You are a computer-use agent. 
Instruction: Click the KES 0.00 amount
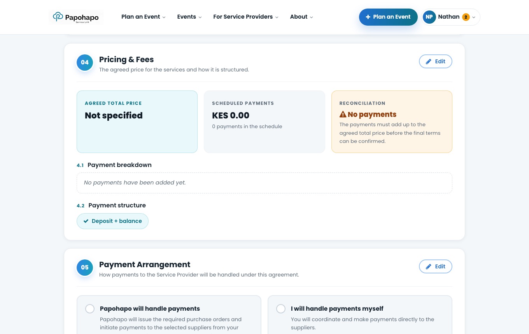click(x=231, y=115)
